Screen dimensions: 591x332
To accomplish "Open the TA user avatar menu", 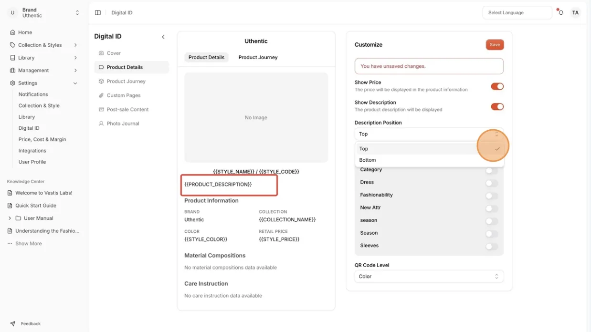I will [x=576, y=13].
